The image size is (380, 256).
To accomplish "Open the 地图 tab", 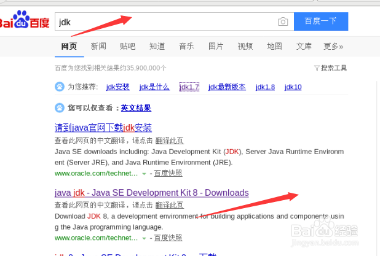I will click(274, 46).
